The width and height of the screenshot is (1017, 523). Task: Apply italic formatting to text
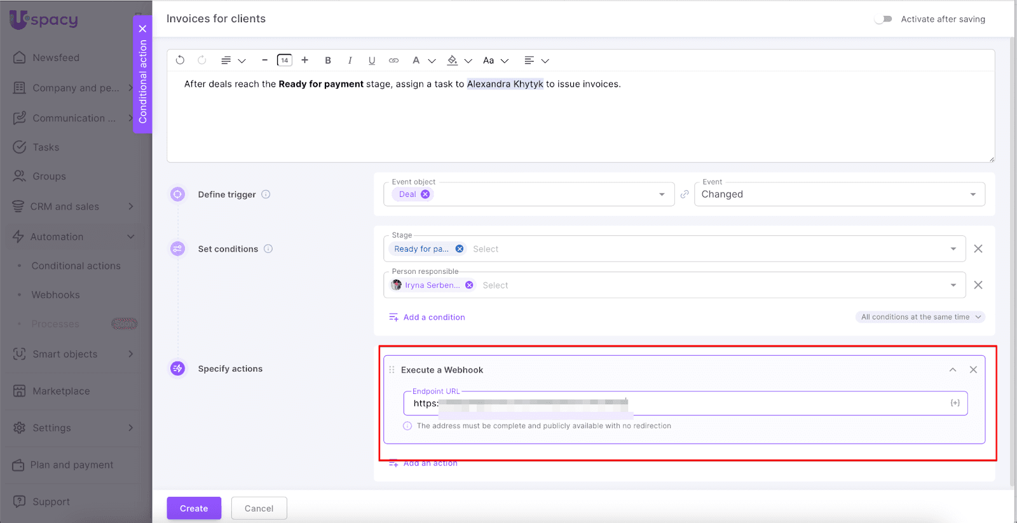point(350,60)
